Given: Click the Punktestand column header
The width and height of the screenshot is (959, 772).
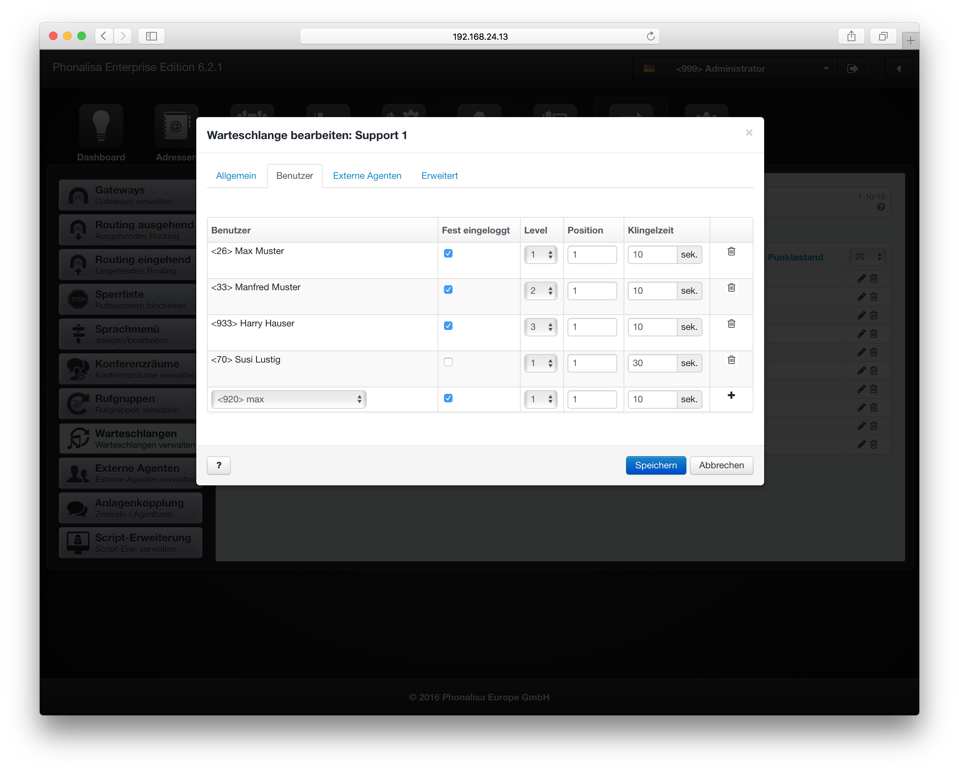Looking at the screenshot, I should tap(795, 257).
